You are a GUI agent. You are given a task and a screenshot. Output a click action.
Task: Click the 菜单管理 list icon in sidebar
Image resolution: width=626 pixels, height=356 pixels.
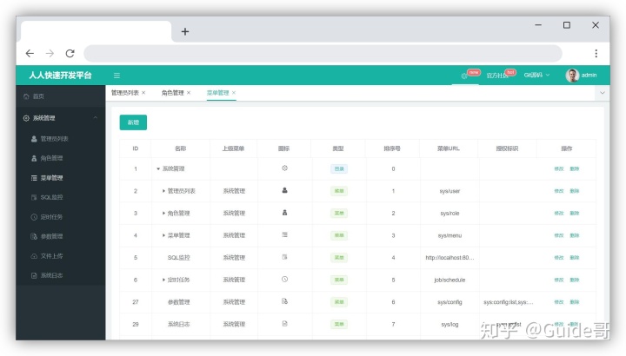(x=34, y=178)
